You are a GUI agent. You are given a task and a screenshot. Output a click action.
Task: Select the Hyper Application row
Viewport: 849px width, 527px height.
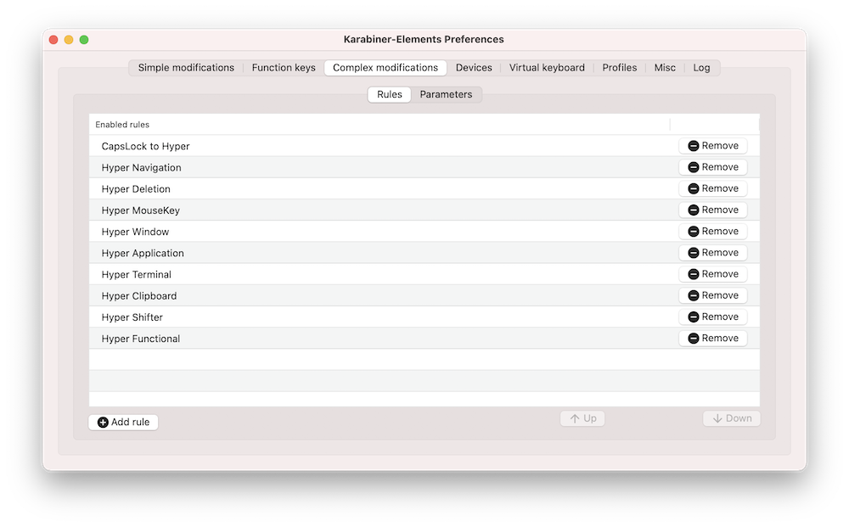424,253
